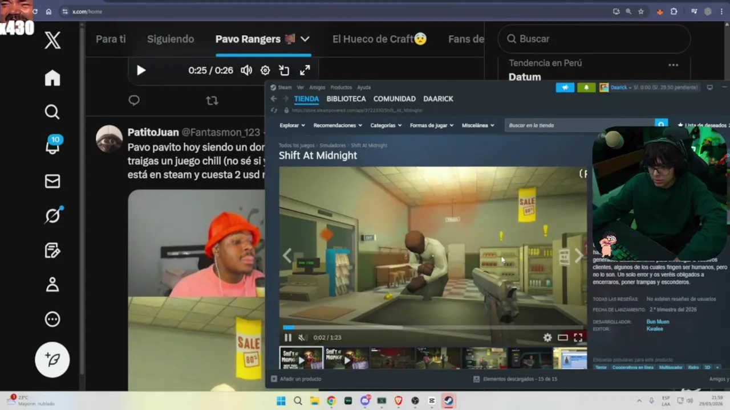Open the TIENDA tab in Steam
Viewport: 730px width, 410px height.
306,99
